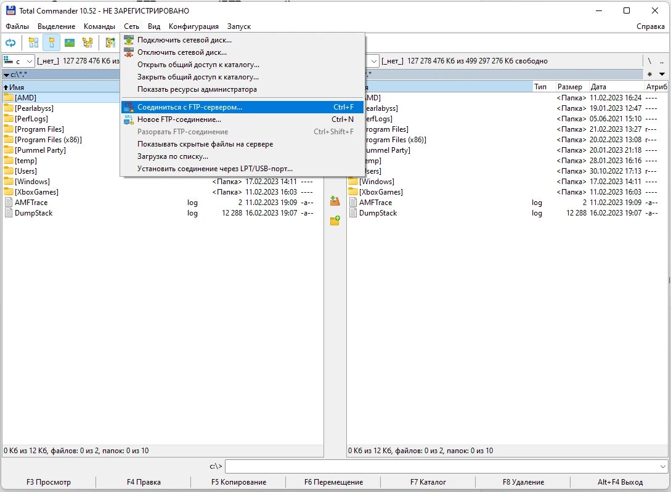Click the disconnect network drive menu icon
Screen dimensions: 671x492
(x=128, y=52)
